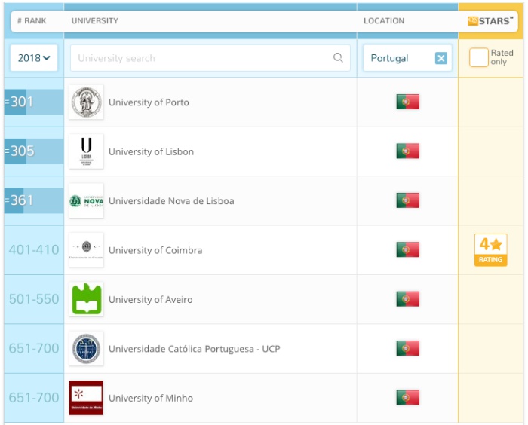Screen dimensions: 528x425
Task: Open the University of Minho link
Action: tap(151, 398)
